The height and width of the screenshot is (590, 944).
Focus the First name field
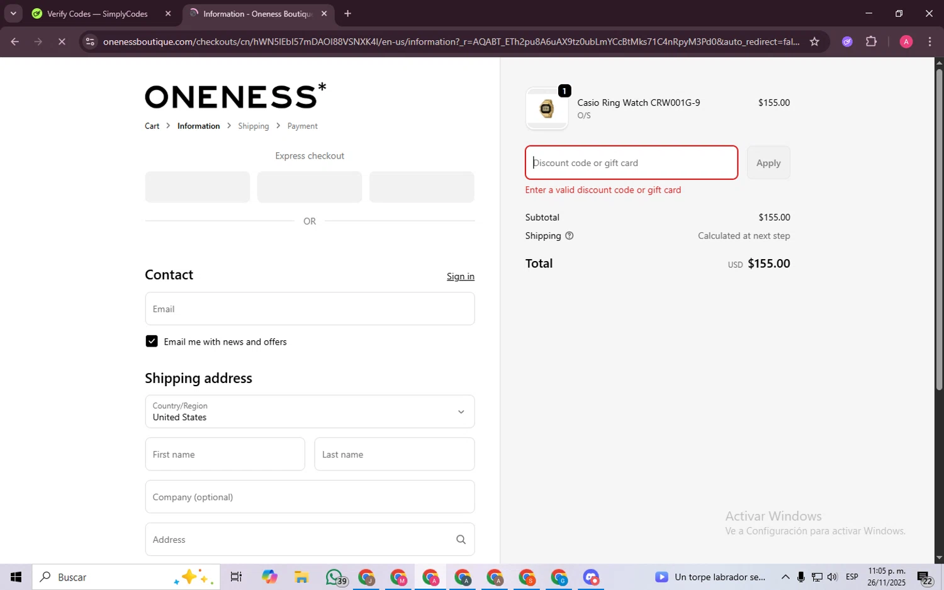225,454
